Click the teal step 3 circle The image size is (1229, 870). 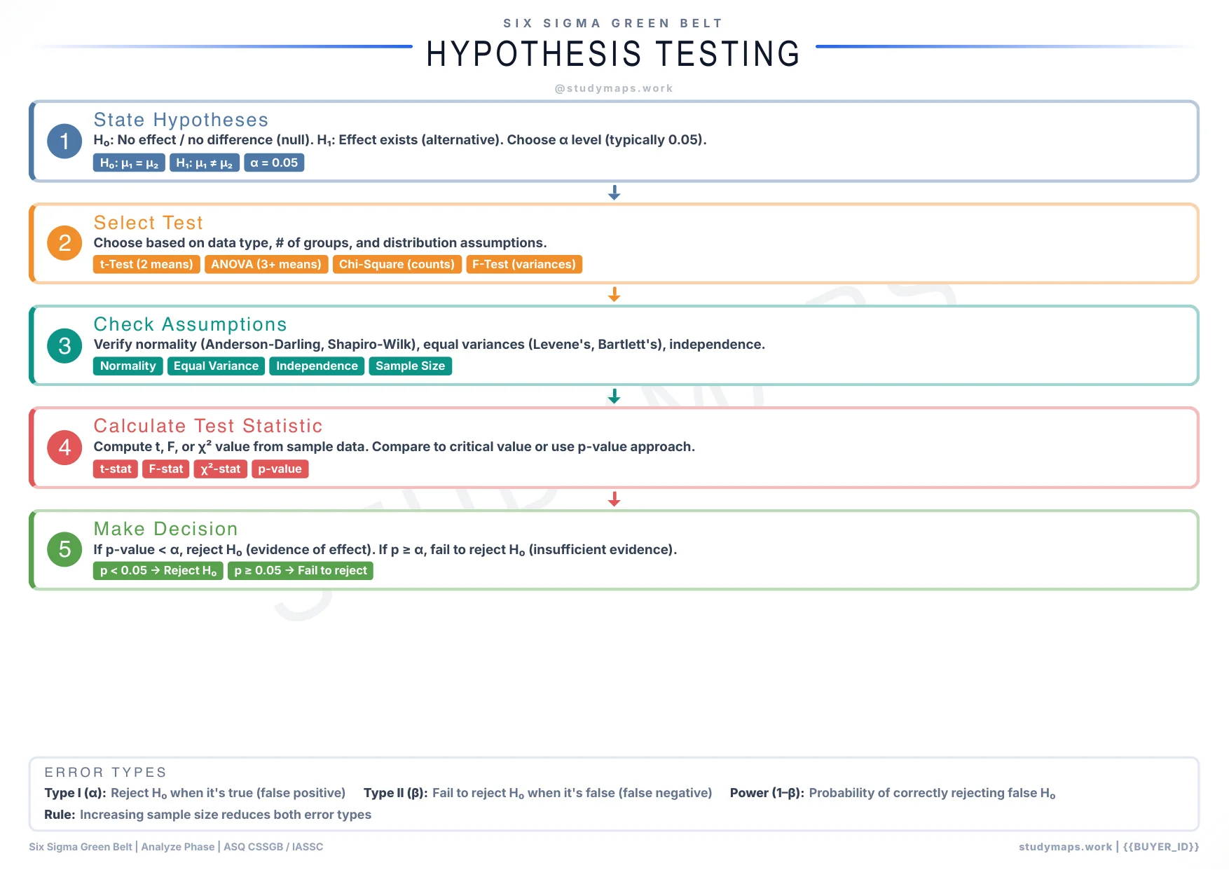pos(64,345)
